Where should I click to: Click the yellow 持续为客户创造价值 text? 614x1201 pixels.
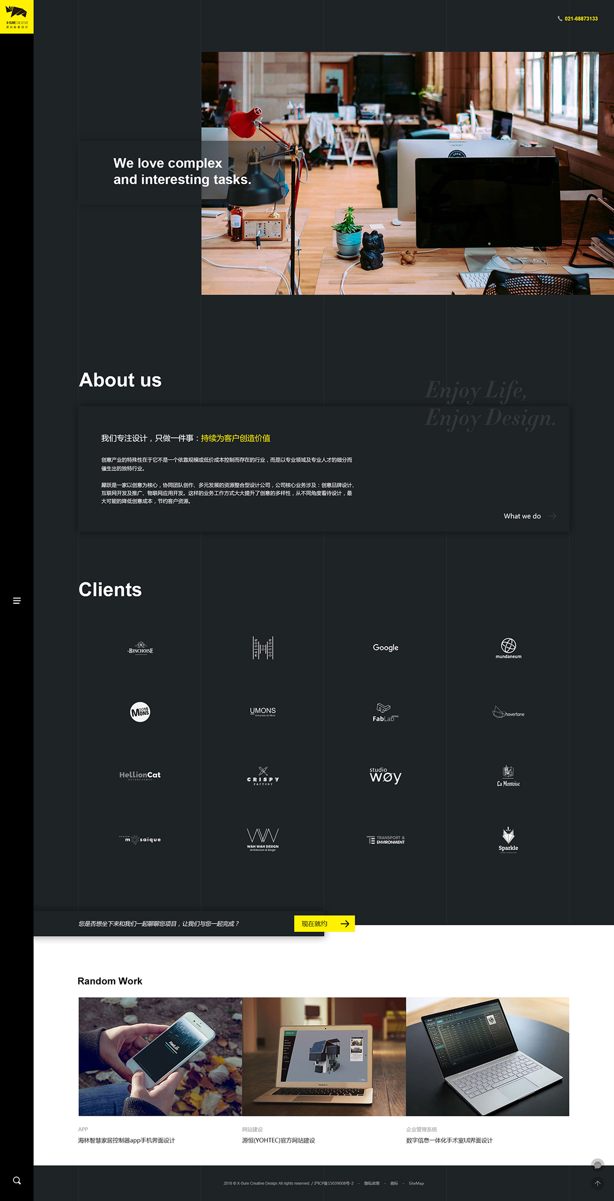click(x=236, y=438)
